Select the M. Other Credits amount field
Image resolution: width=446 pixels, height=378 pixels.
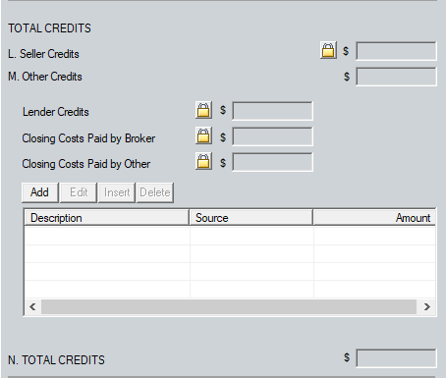[x=396, y=77]
